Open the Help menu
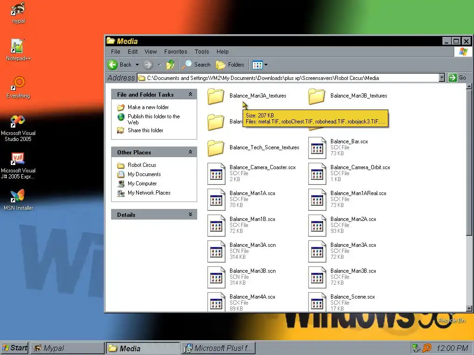The width and height of the screenshot is (474, 355). click(223, 52)
